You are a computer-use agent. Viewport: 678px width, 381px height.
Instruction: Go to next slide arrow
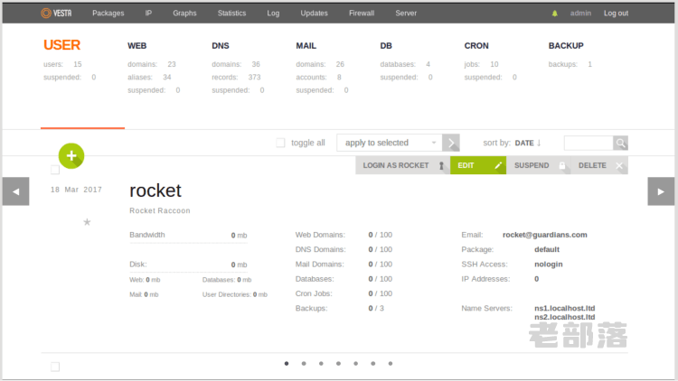661,190
